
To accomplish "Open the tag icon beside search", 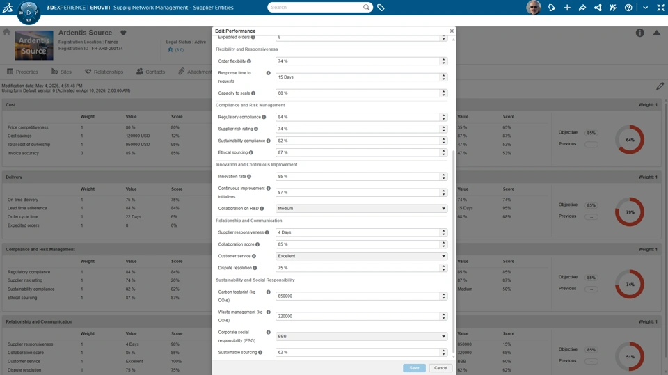I will pos(381,8).
